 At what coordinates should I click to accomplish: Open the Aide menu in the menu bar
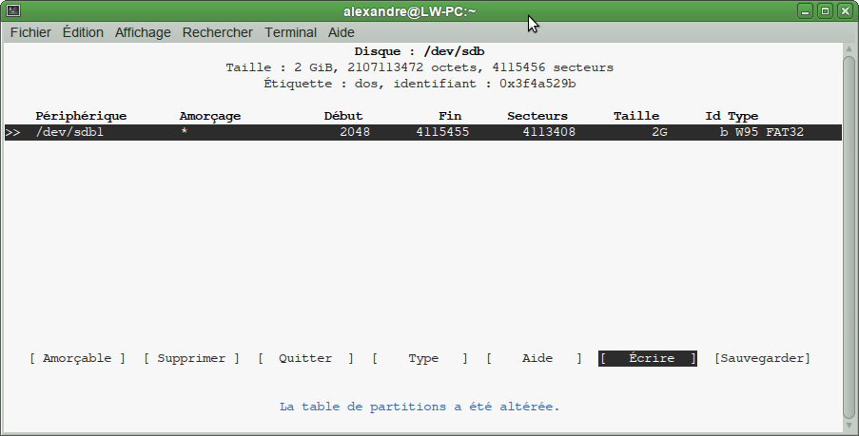pos(342,32)
